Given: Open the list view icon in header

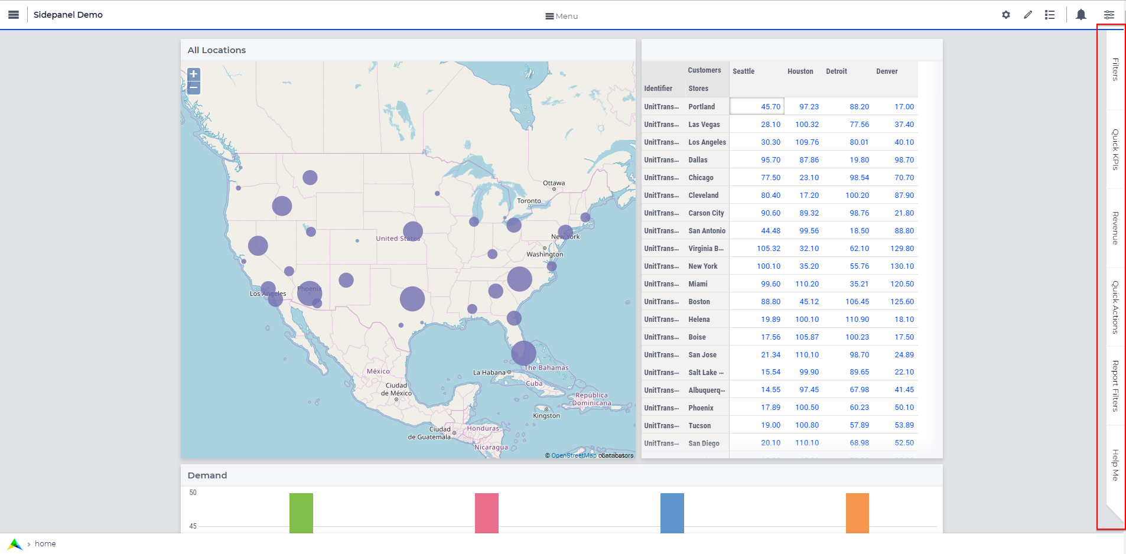Looking at the screenshot, I should point(1050,15).
